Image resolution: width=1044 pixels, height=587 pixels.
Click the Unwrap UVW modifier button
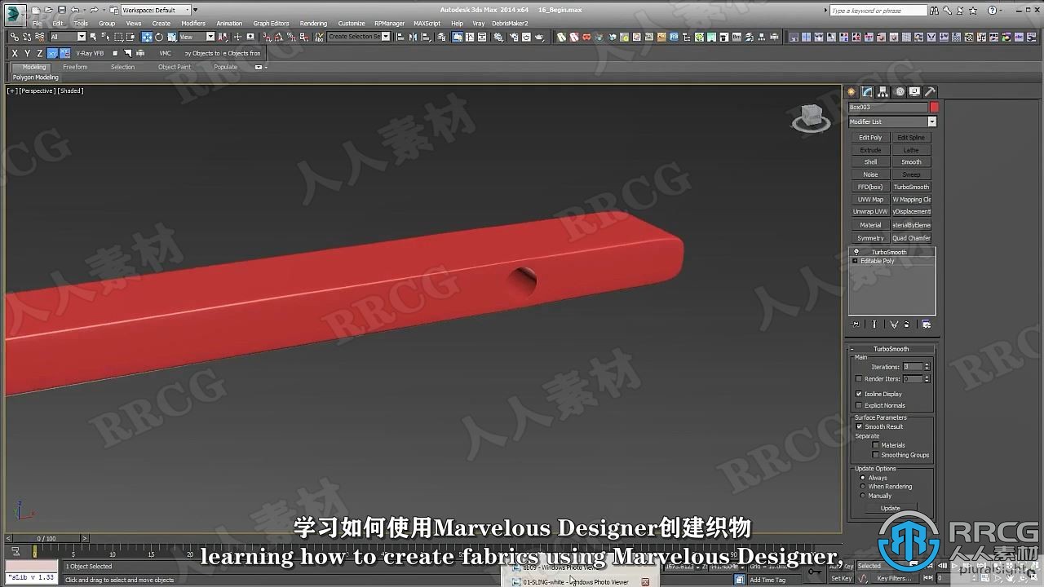click(870, 212)
